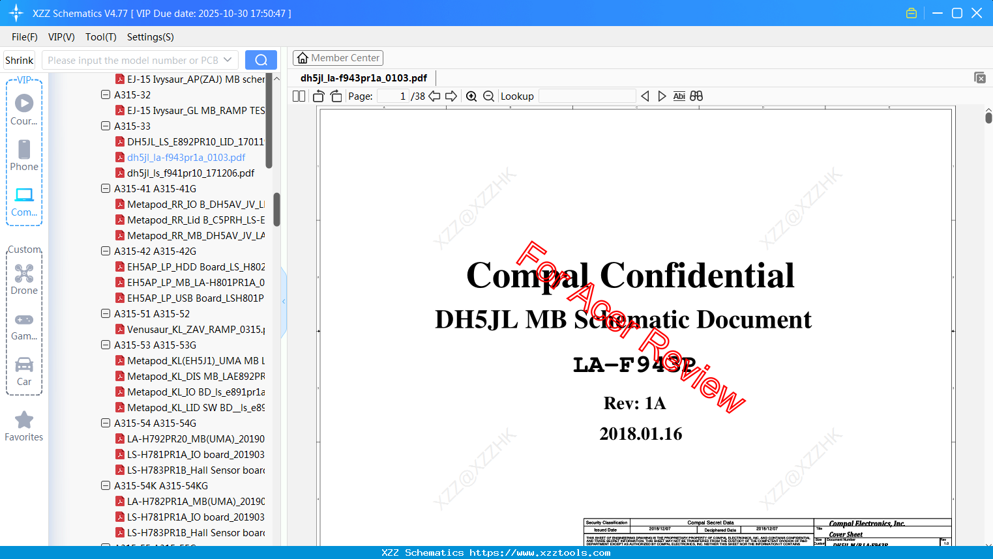Open the Tool(T) menu
The height and width of the screenshot is (559, 993).
coord(101,37)
